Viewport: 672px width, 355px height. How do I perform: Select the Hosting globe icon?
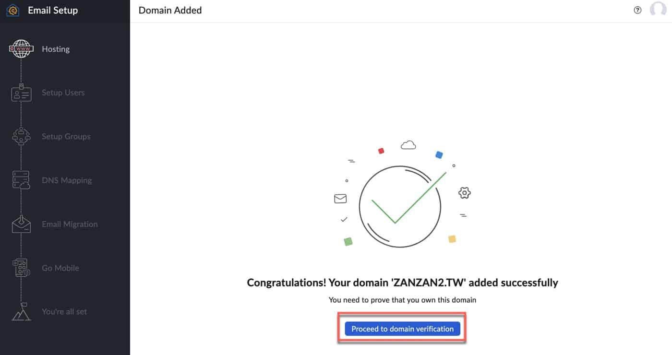coord(21,49)
